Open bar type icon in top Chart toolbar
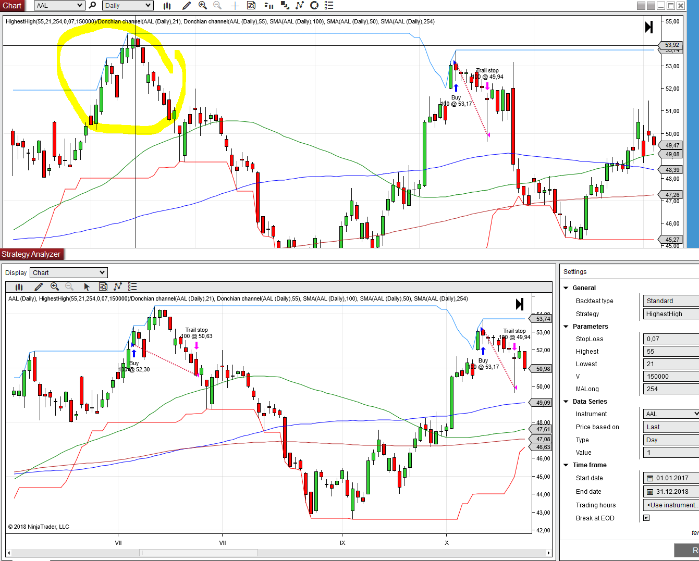Image resolution: width=699 pixels, height=561 pixels. point(167,5)
